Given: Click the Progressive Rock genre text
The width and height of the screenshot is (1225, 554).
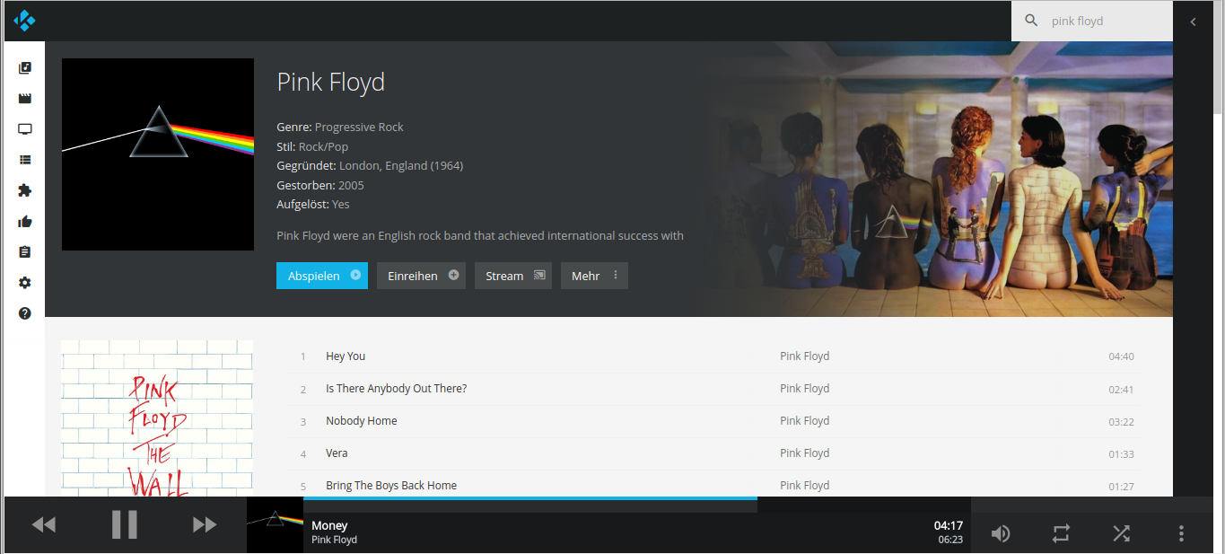Looking at the screenshot, I should (359, 128).
